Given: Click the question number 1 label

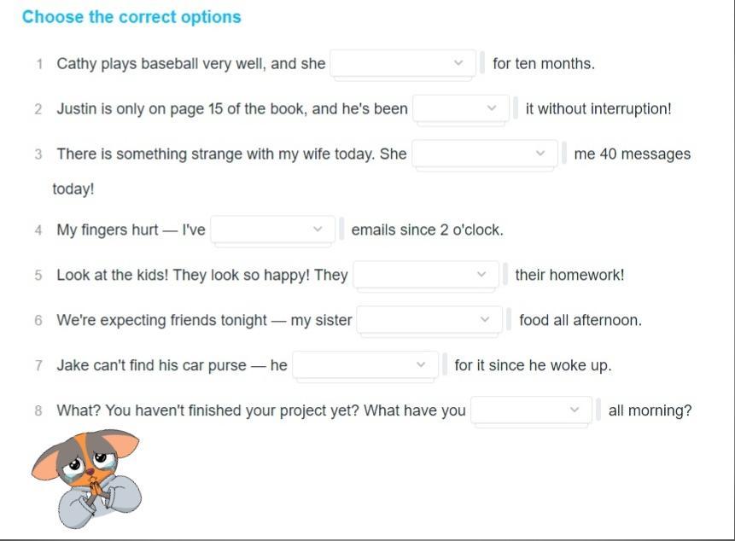Looking at the screenshot, I should (39, 64).
